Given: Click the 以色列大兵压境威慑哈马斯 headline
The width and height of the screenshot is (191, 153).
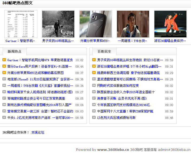Looking at the screenshot, I should click(x=116, y=118).
